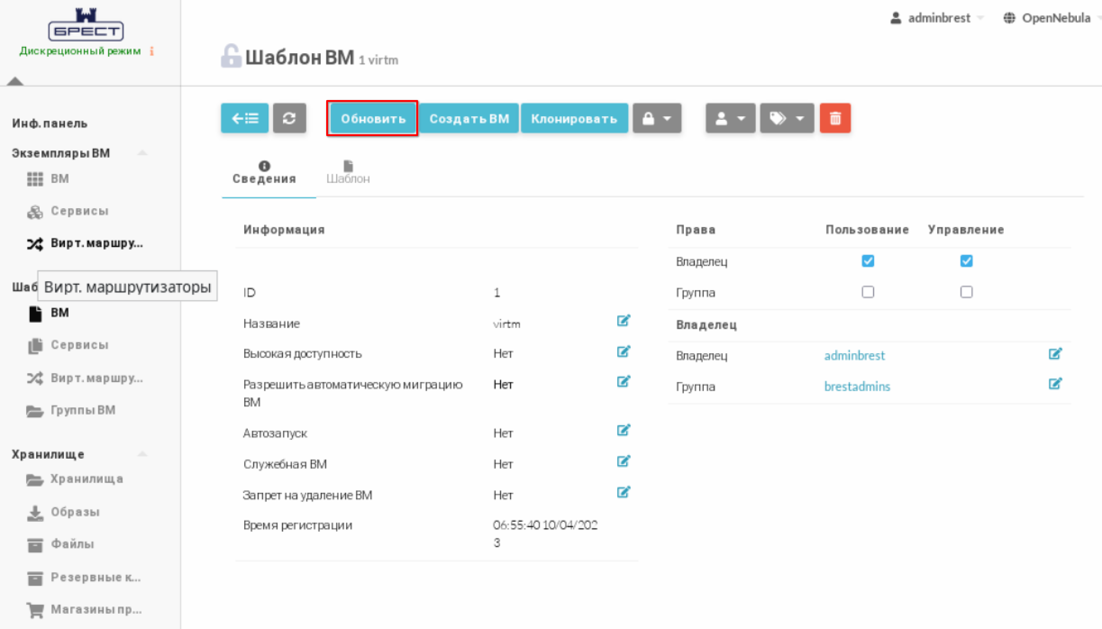This screenshot has width=1102, height=629.
Task: Uncheck Владелец Пользование checkbox
Action: click(868, 261)
